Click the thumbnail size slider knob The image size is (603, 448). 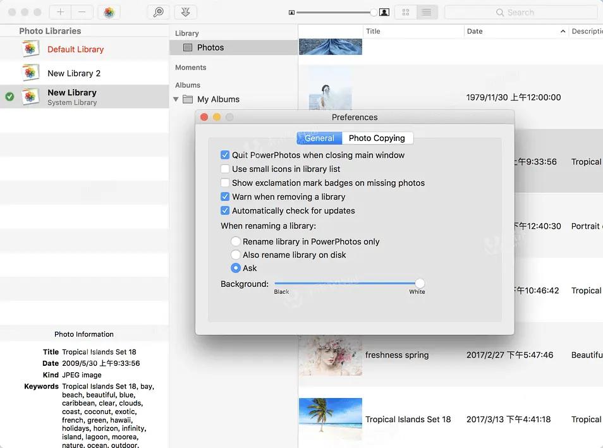click(x=374, y=12)
